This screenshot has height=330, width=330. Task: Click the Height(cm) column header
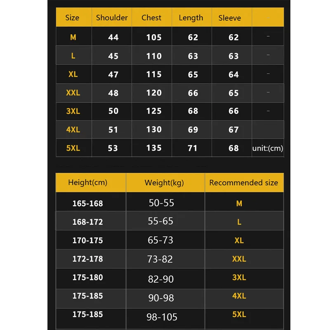[87, 182]
